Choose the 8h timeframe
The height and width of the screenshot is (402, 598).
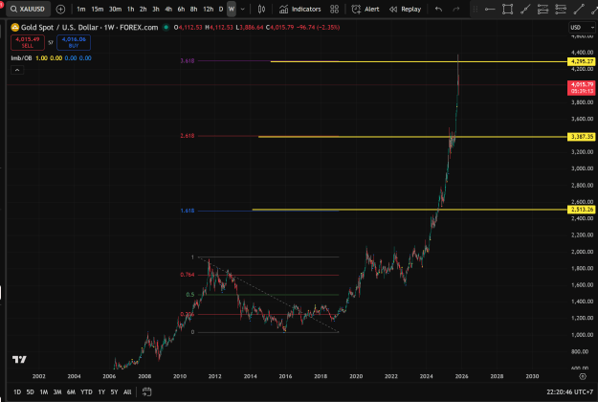point(193,10)
